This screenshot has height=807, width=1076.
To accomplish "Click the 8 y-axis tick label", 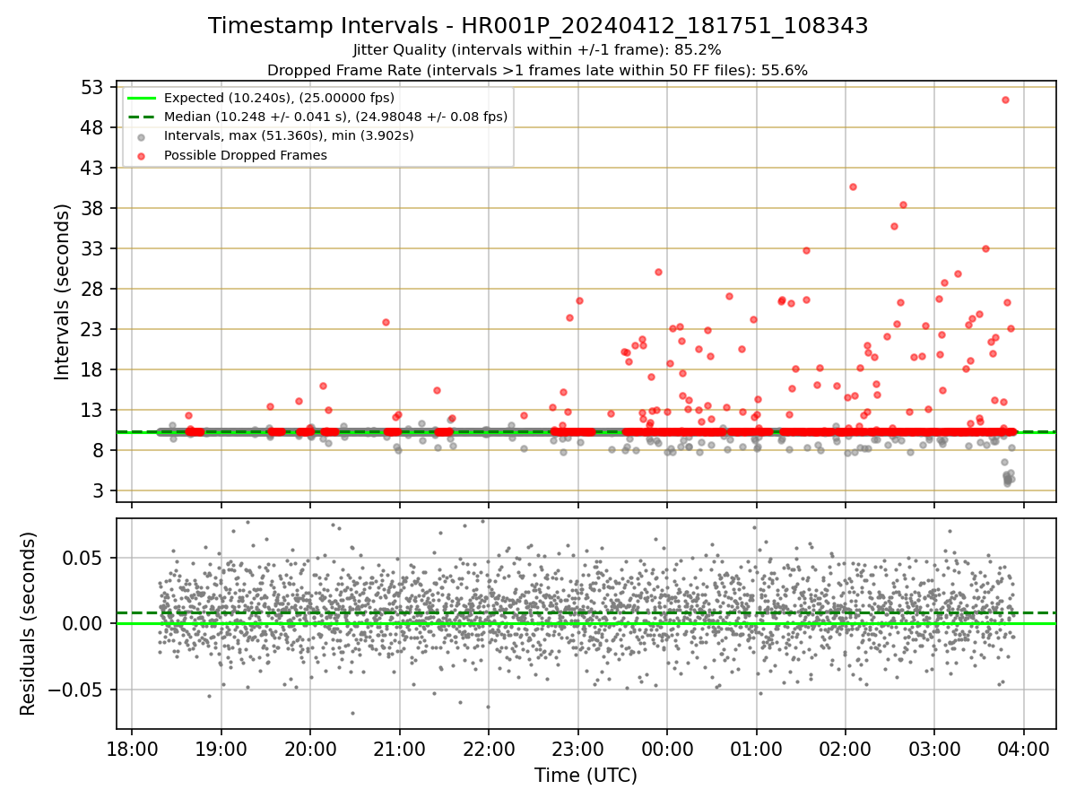I will 100,450.
